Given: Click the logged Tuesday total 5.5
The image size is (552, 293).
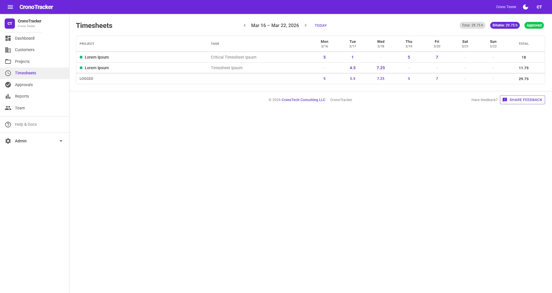Looking at the screenshot, I should 353,79.
